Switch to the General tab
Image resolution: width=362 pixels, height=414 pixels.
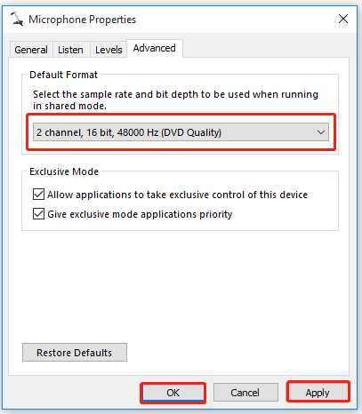point(31,50)
